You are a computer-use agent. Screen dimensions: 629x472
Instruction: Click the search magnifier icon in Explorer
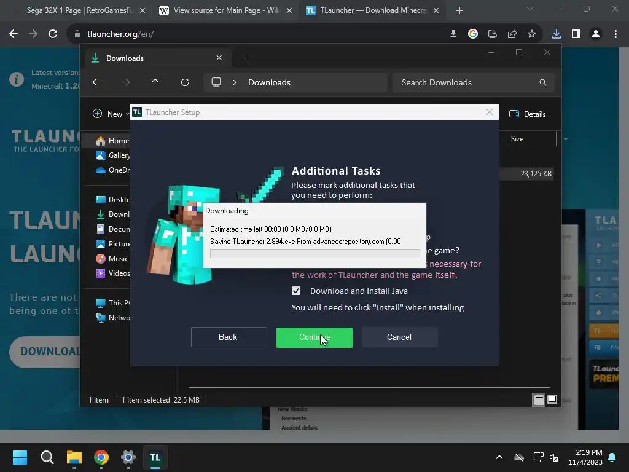coord(543,82)
